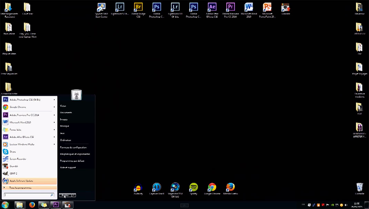Image resolution: width=369 pixels, height=209 pixels.
Task: Open shutdown options arrow beside Arrêter
Action: tap(74, 195)
